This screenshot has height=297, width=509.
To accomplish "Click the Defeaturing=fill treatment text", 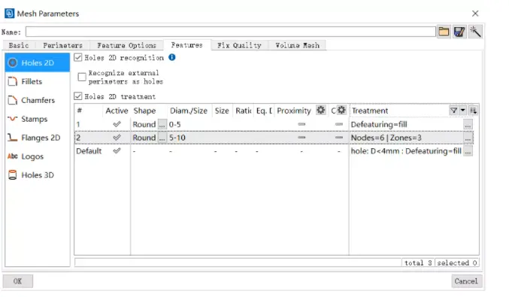I will [x=379, y=124].
